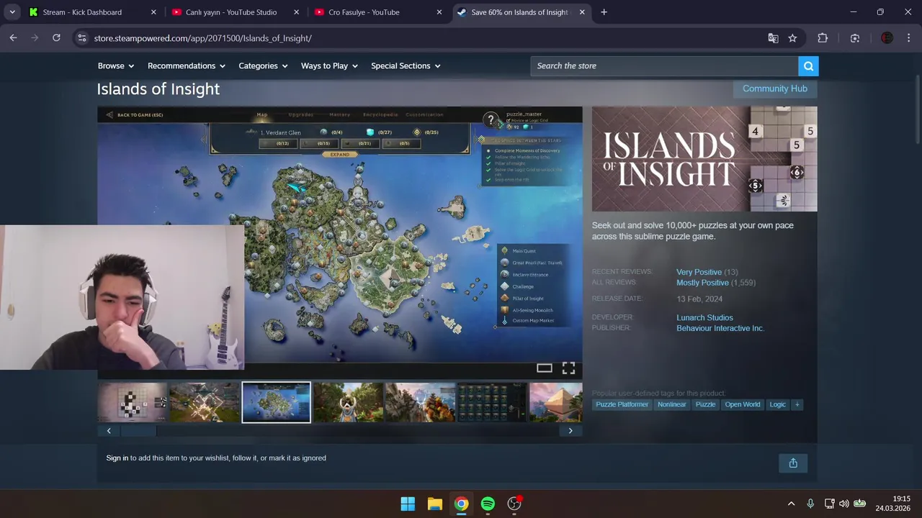Show hidden system tray icons

coord(791,504)
